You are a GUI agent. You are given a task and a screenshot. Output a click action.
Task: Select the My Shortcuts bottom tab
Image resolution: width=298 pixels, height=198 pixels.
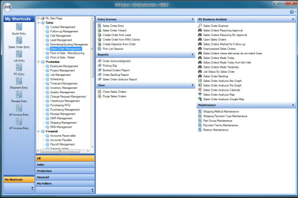point(19,180)
